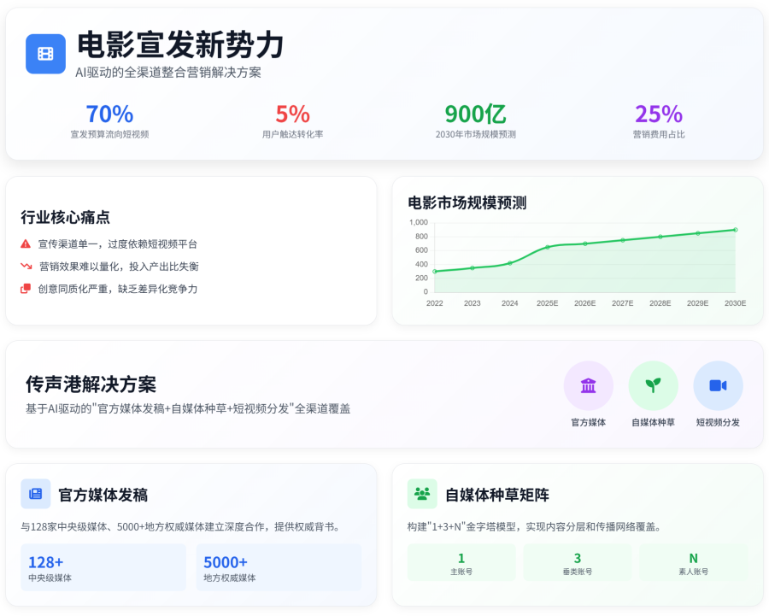Open the 128+ 中央级媒体 card
The height and width of the screenshot is (616, 769).
coord(103,567)
